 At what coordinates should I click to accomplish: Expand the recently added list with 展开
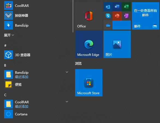tap(9, 35)
